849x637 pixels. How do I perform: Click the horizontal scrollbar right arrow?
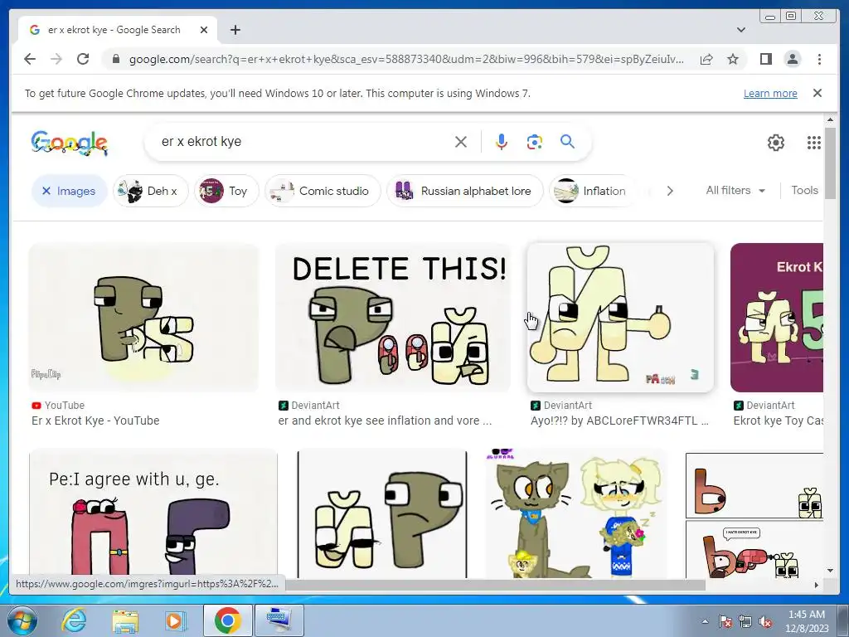pos(817,585)
